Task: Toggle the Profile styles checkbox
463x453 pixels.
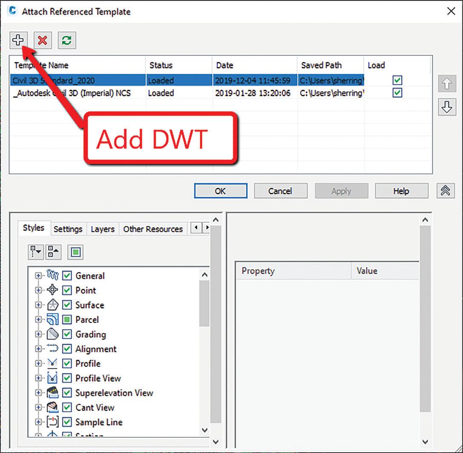Action: [67, 363]
